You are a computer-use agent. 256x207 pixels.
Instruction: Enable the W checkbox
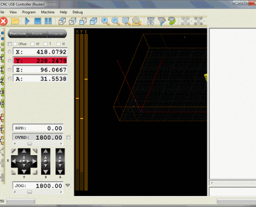tap(33, 44)
